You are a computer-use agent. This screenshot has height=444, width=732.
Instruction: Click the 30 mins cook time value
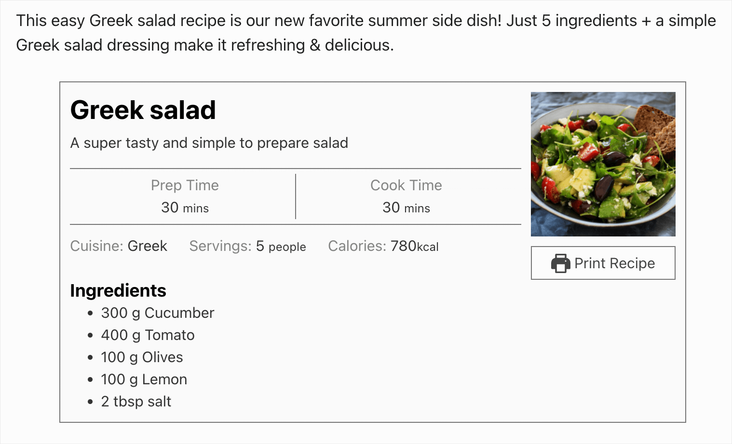406,208
